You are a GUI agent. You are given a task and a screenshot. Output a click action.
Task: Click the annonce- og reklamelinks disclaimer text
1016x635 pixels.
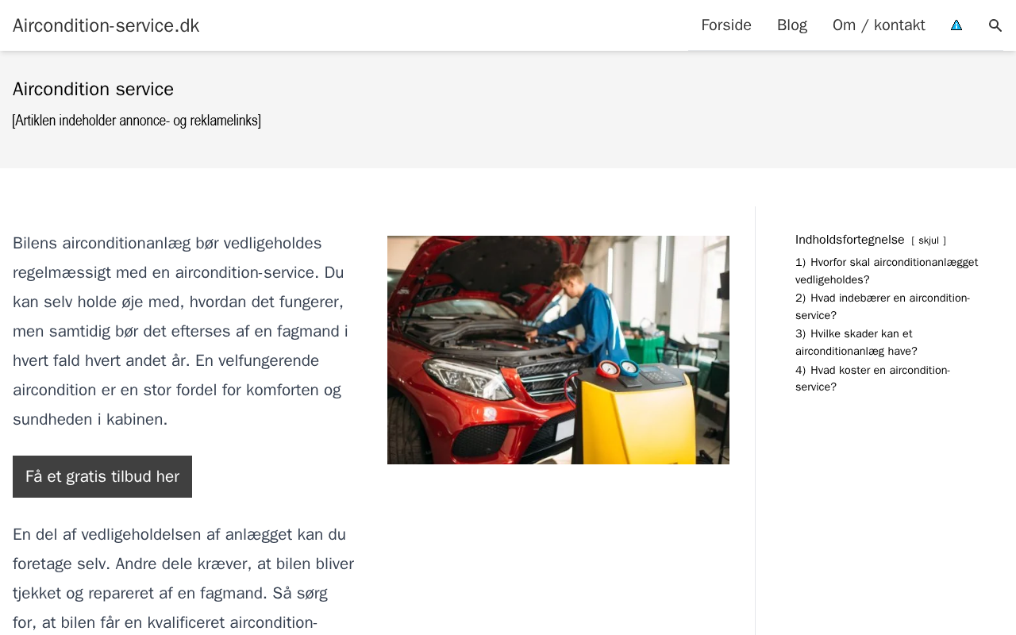[137, 121]
